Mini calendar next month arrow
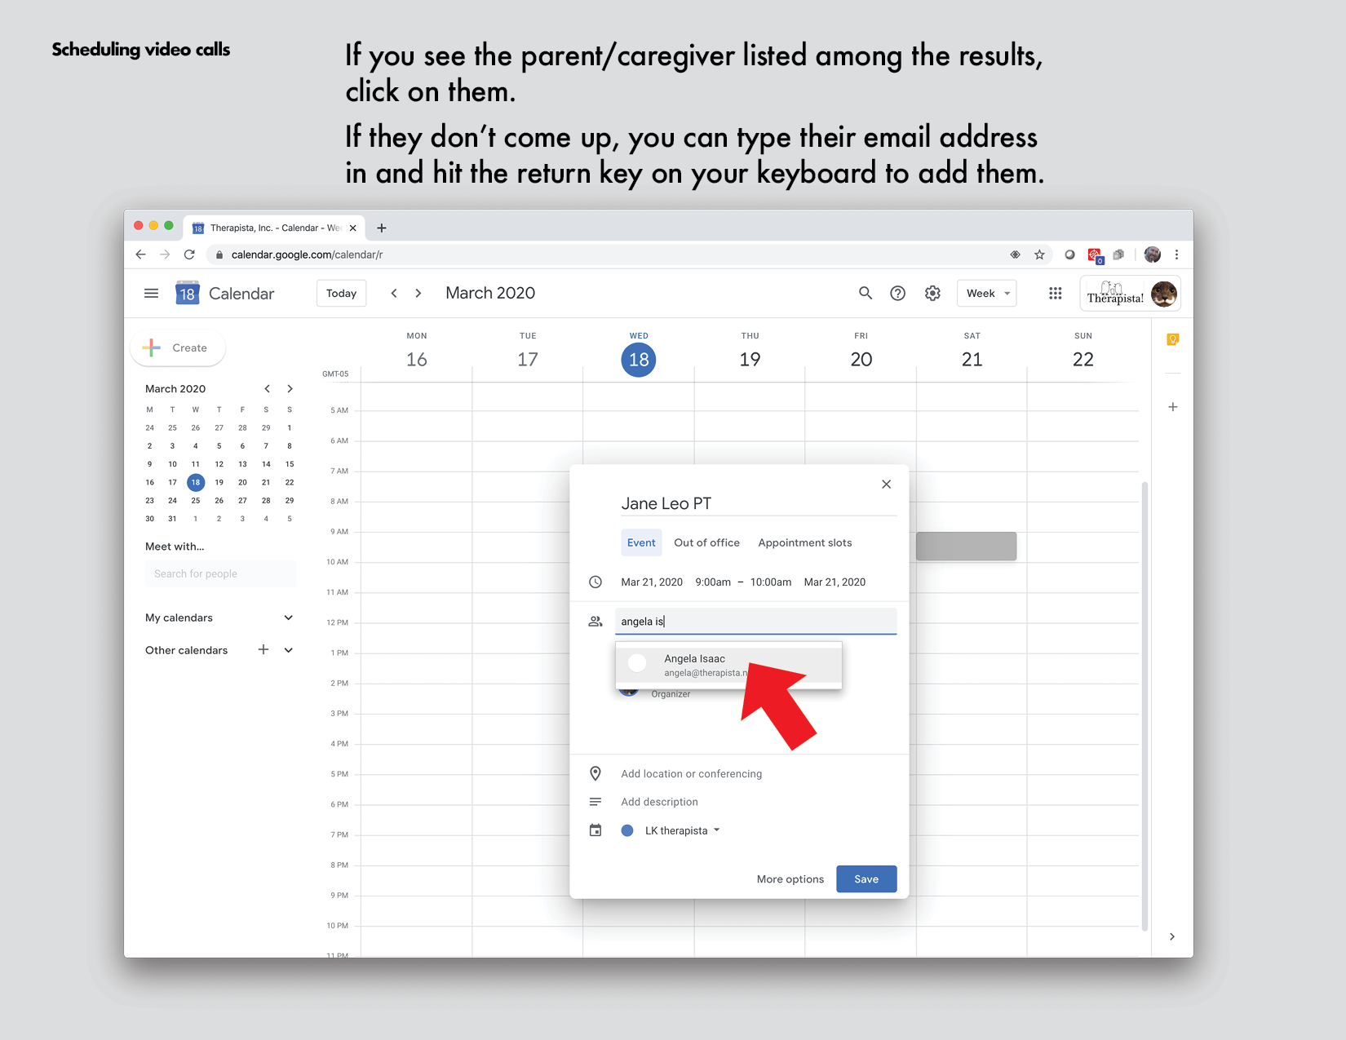Image resolution: width=1346 pixels, height=1040 pixels. point(290,389)
